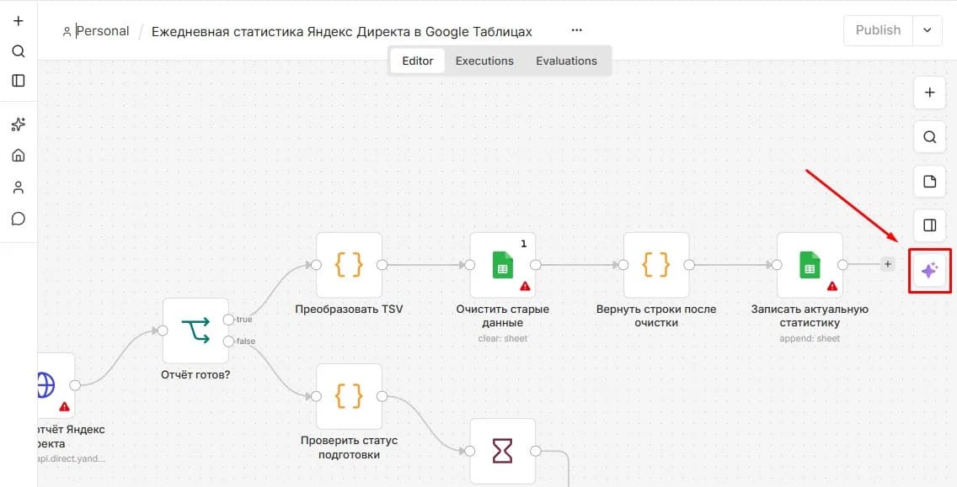Select the 'Отчёт готов?' IF node
Viewport: 957px width, 487px height.
pos(196,331)
